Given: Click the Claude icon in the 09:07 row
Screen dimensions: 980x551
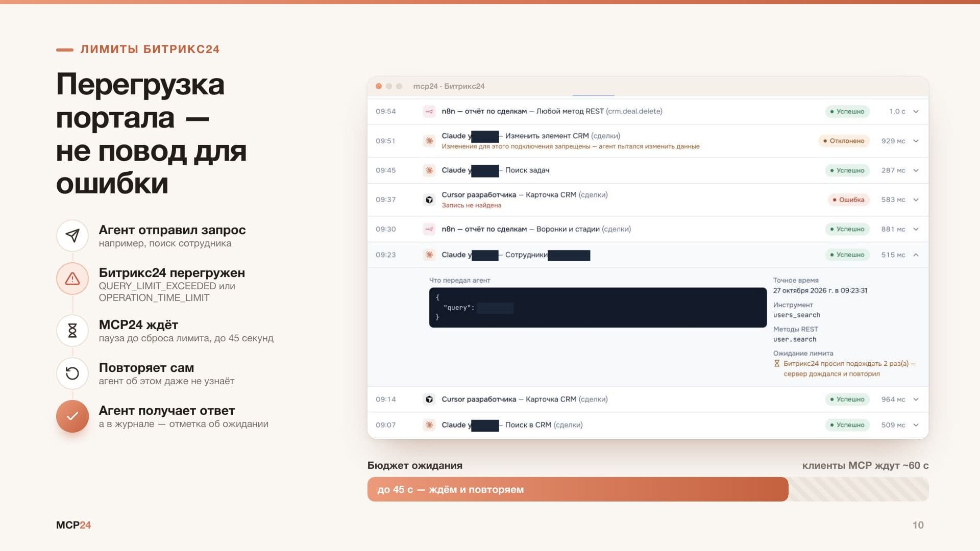Looking at the screenshot, I should coord(429,425).
